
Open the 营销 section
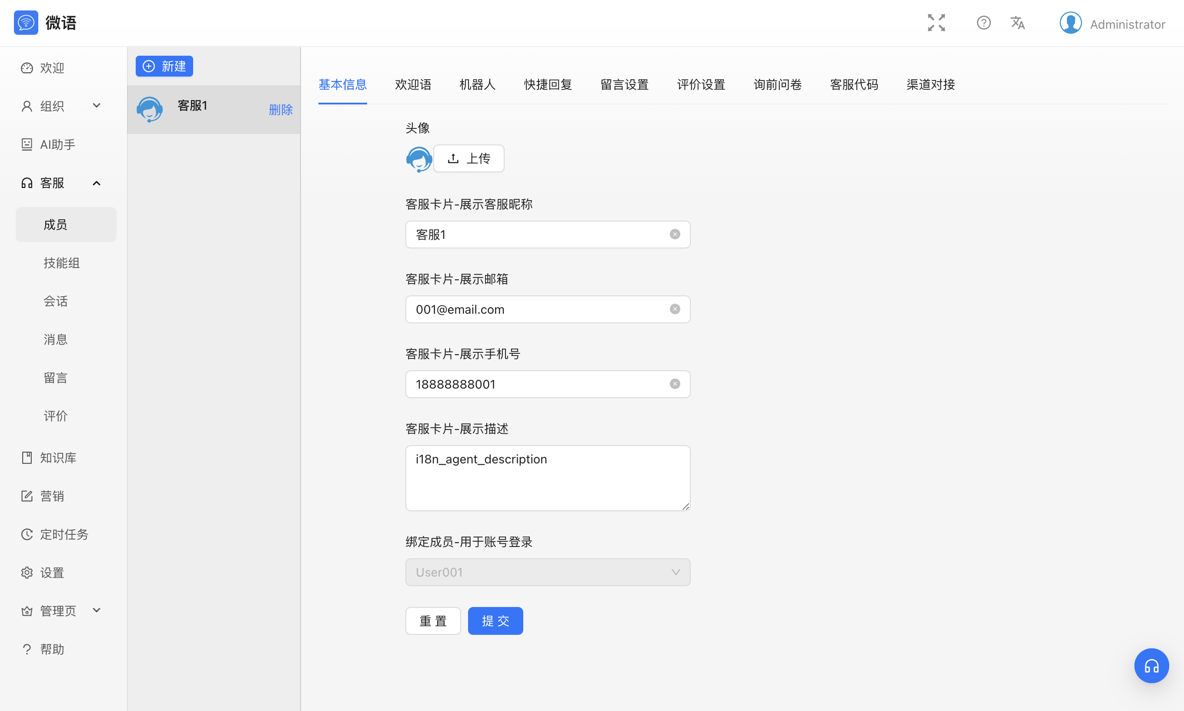pos(52,496)
